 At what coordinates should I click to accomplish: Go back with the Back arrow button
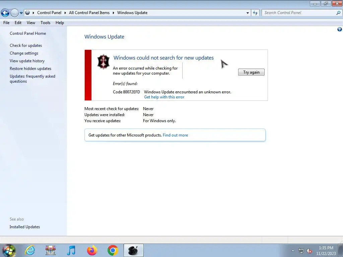click(5, 13)
